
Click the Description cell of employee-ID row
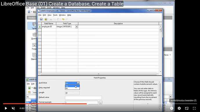coord(119,27)
